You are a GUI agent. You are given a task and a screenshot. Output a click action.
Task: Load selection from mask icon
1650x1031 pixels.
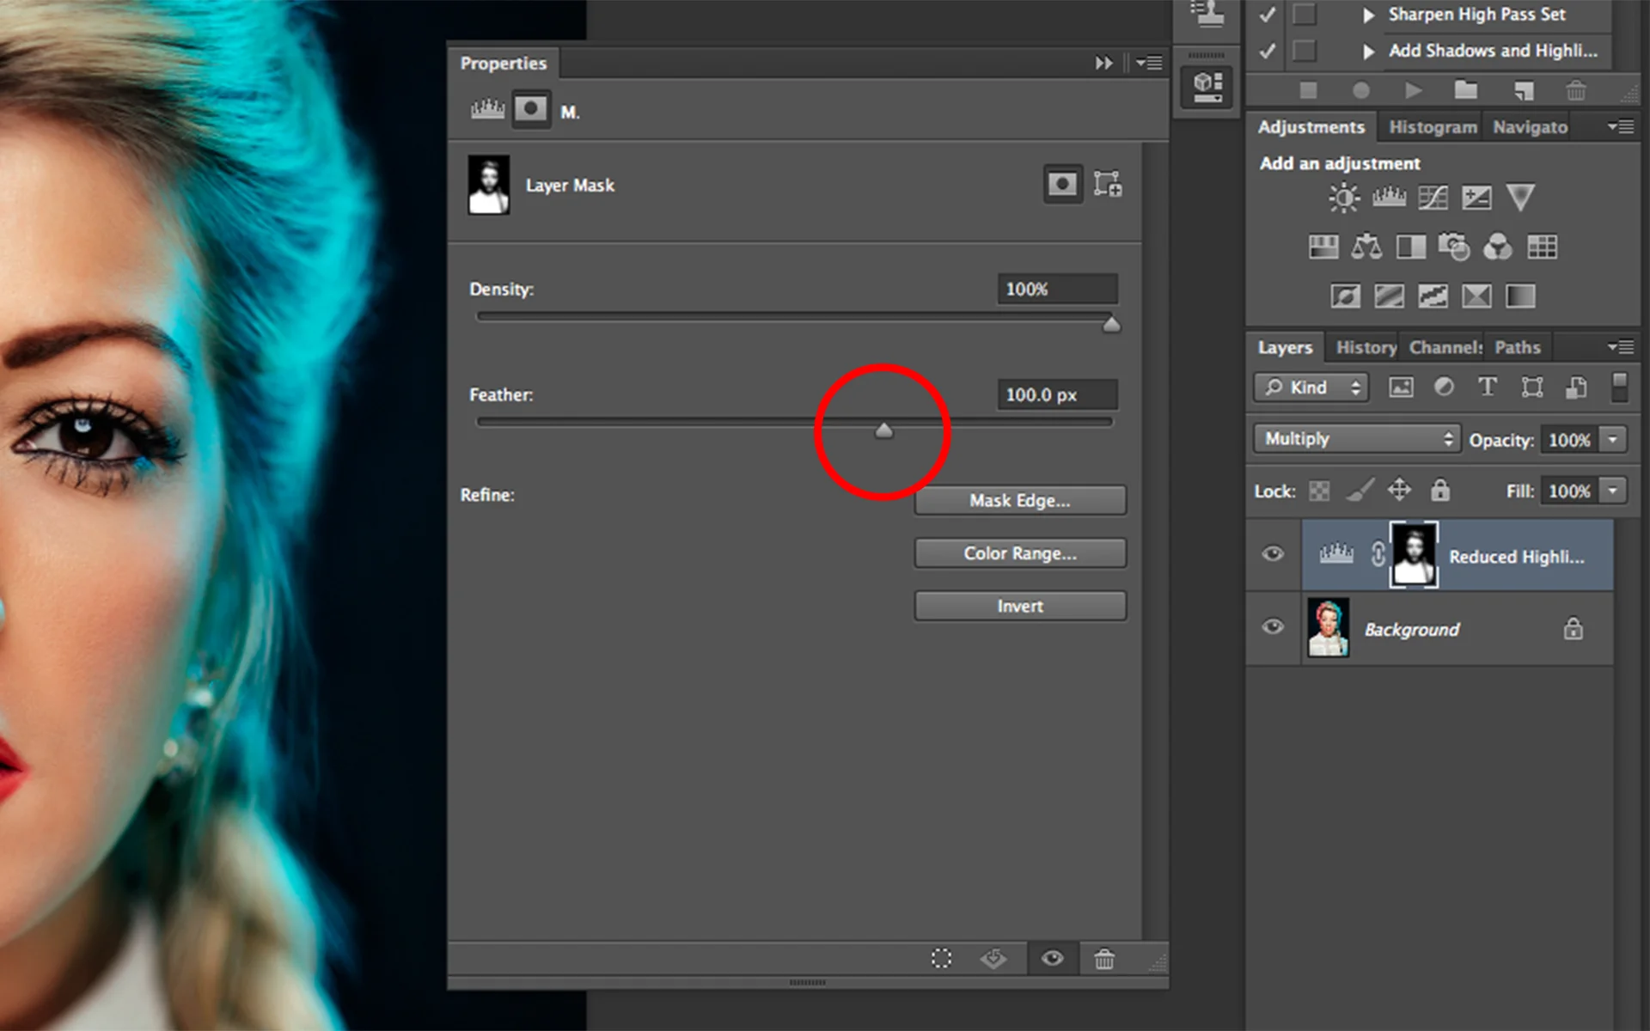pos(941,959)
